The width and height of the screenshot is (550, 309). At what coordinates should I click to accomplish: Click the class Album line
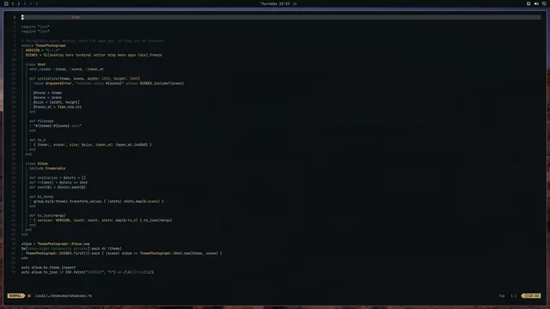[x=36, y=164]
